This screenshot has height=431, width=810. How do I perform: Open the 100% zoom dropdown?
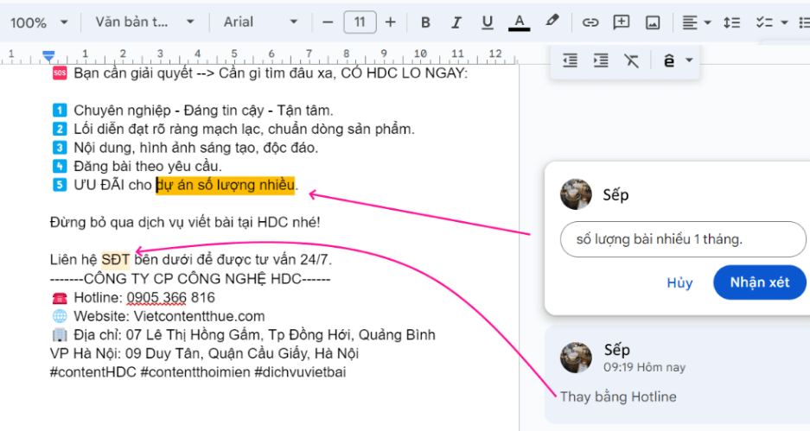[39, 22]
